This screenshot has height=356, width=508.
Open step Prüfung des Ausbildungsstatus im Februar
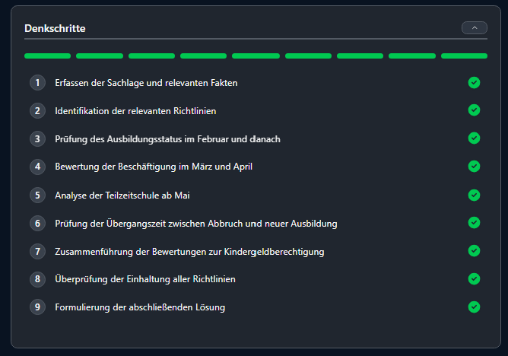pyautogui.click(x=168, y=138)
